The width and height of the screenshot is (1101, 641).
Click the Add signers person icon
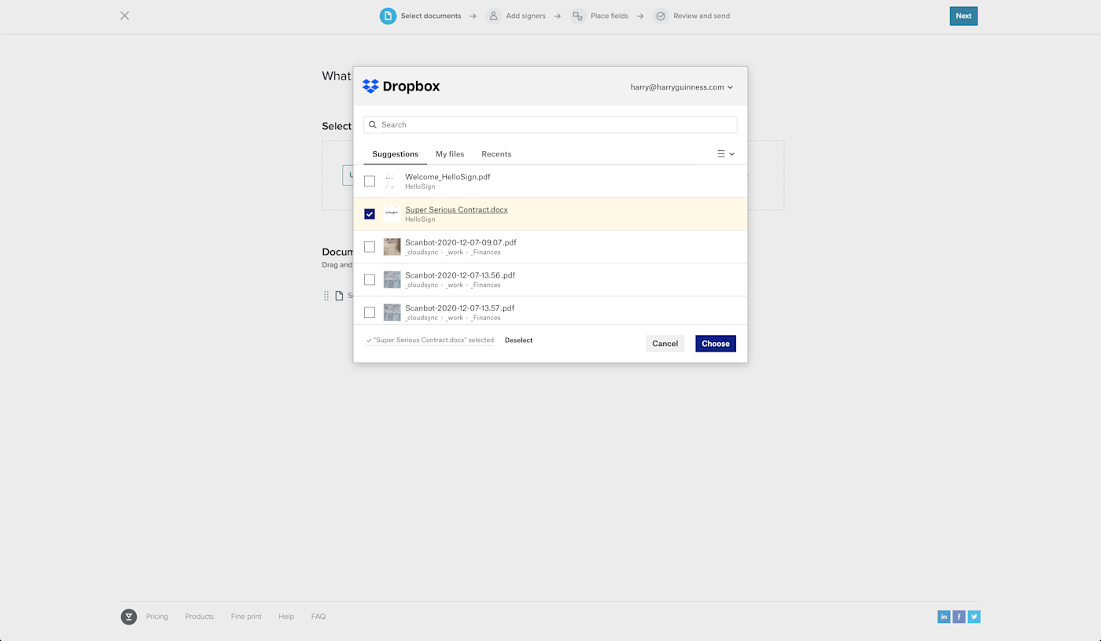click(x=493, y=16)
